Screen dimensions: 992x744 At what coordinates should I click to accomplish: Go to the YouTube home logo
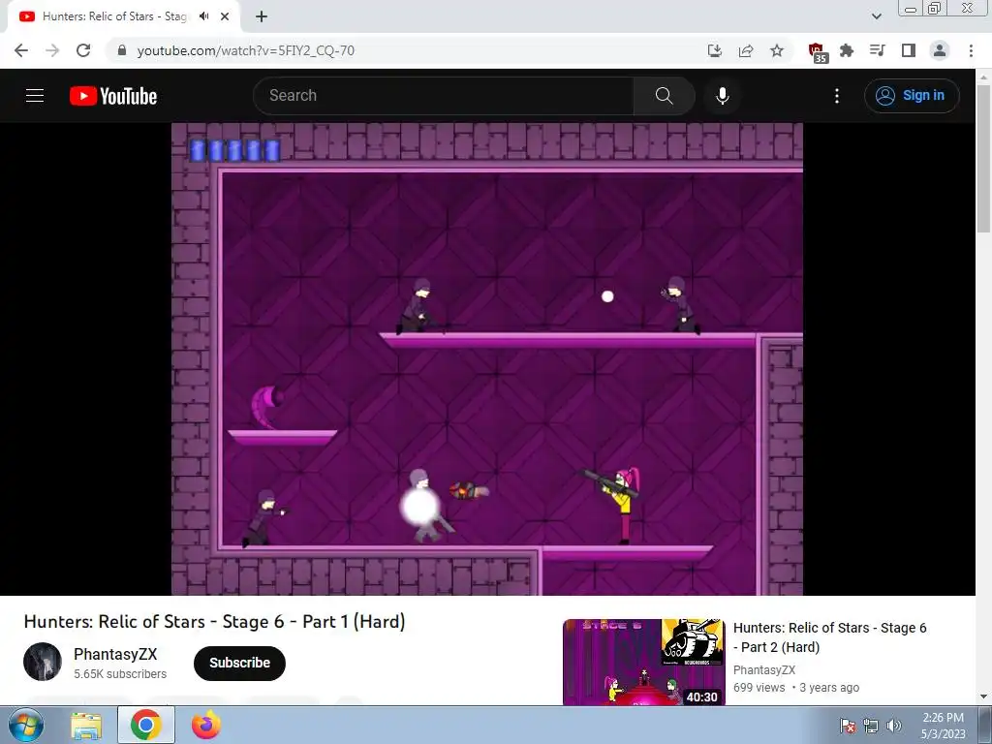coord(113,96)
